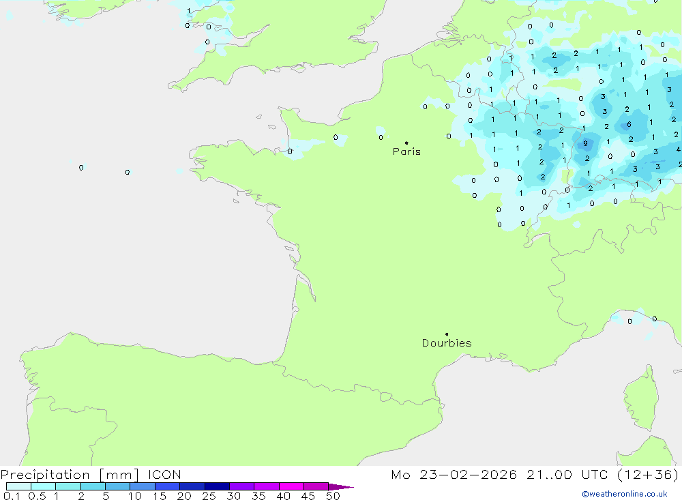This screenshot has height=500, width=682.
Task: Click the purple arrow at legend end
Action: 340,487
